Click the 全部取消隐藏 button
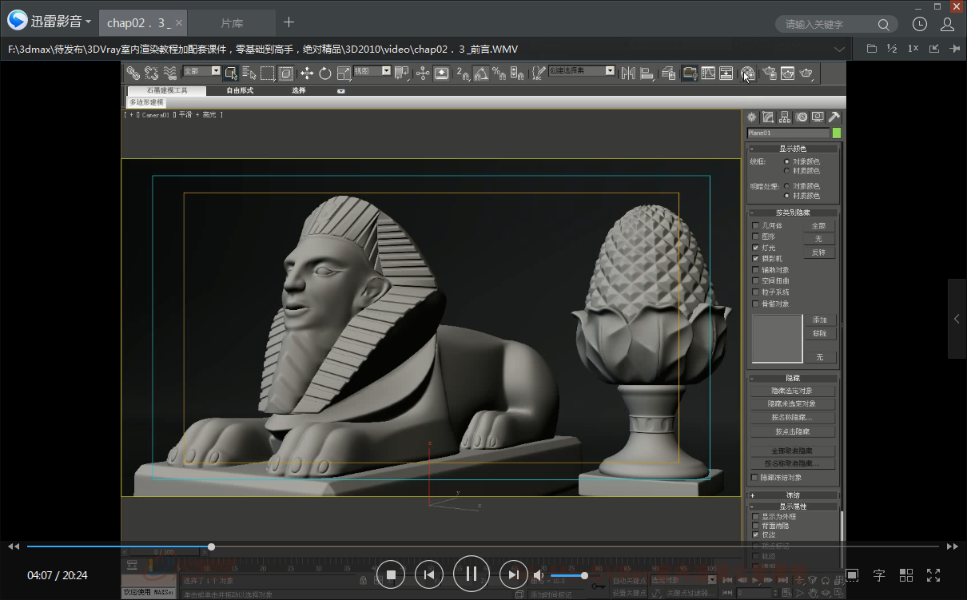Screen dimensions: 967x600 [x=792, y=451]
